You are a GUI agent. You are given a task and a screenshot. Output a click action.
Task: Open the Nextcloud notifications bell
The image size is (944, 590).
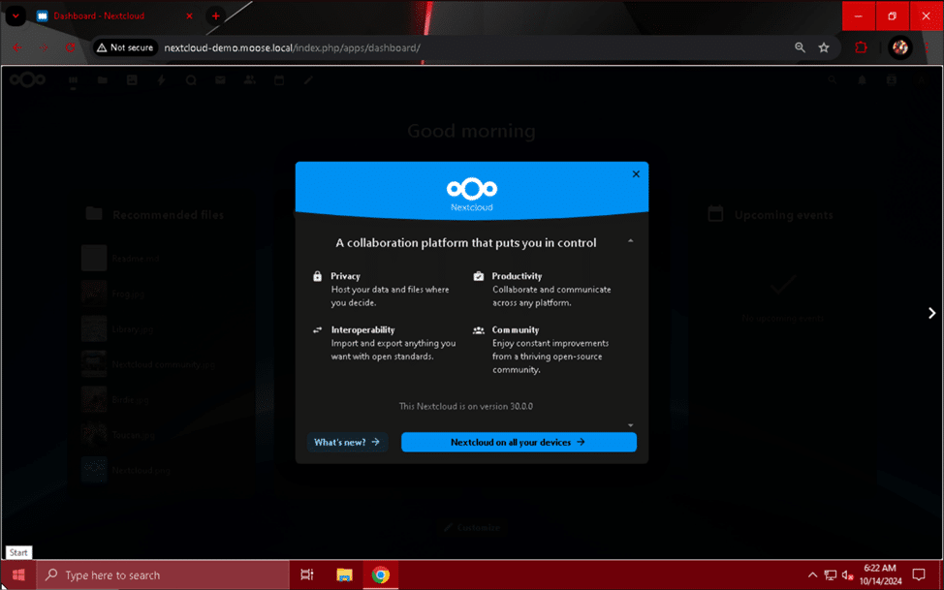pyautogui.click(x=863, y=80)
